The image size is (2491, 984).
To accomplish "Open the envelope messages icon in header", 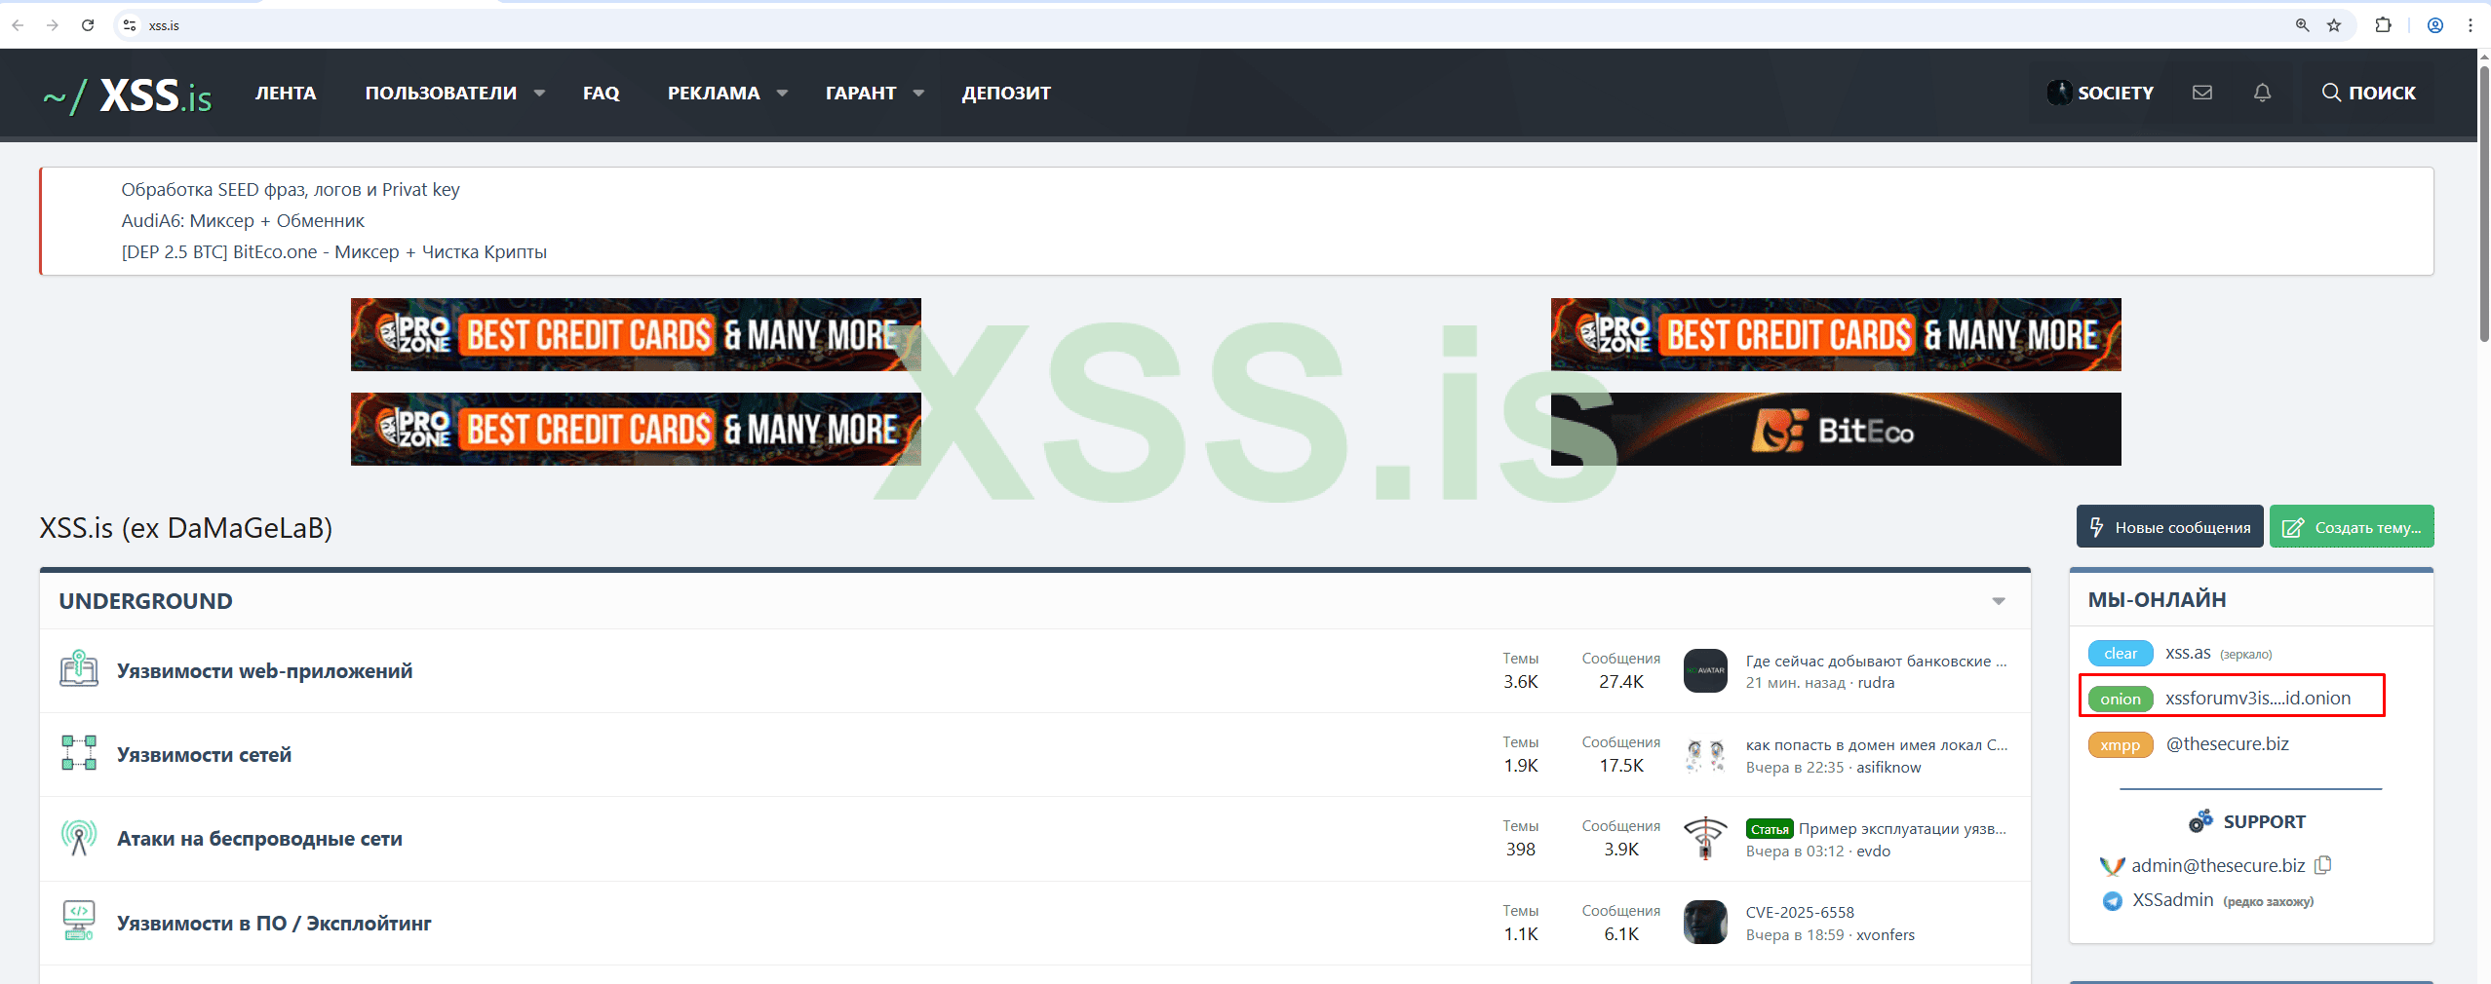I will point(2202,93).
